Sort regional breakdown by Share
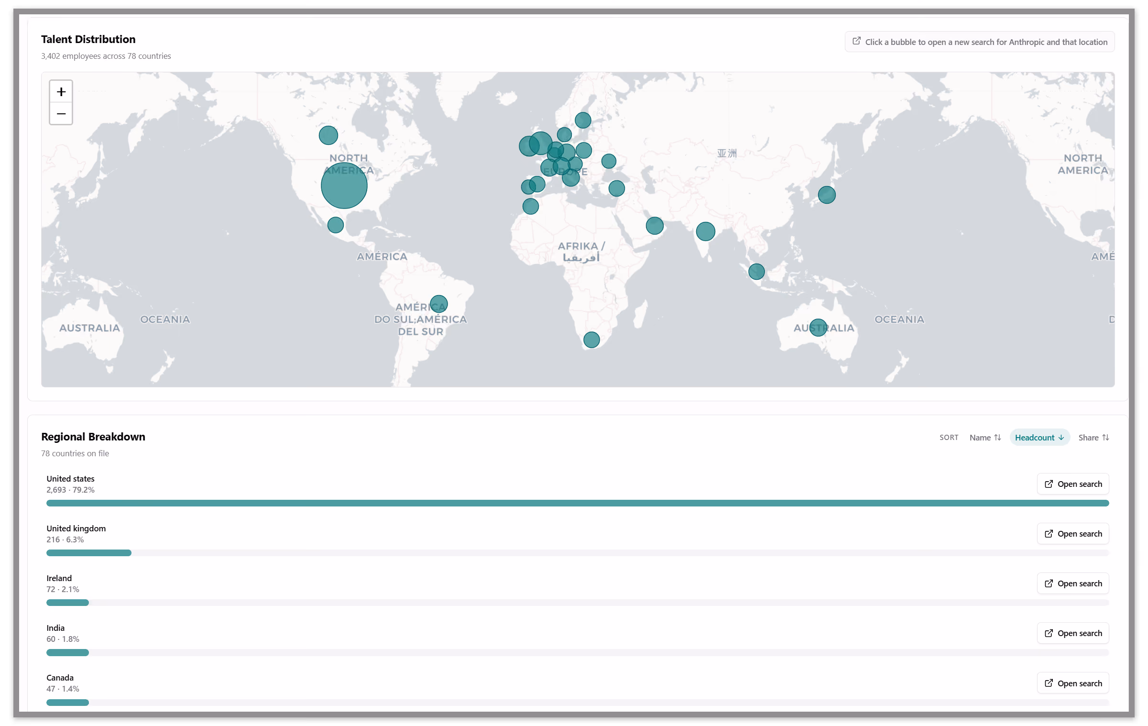 (x=1093, y=438)
